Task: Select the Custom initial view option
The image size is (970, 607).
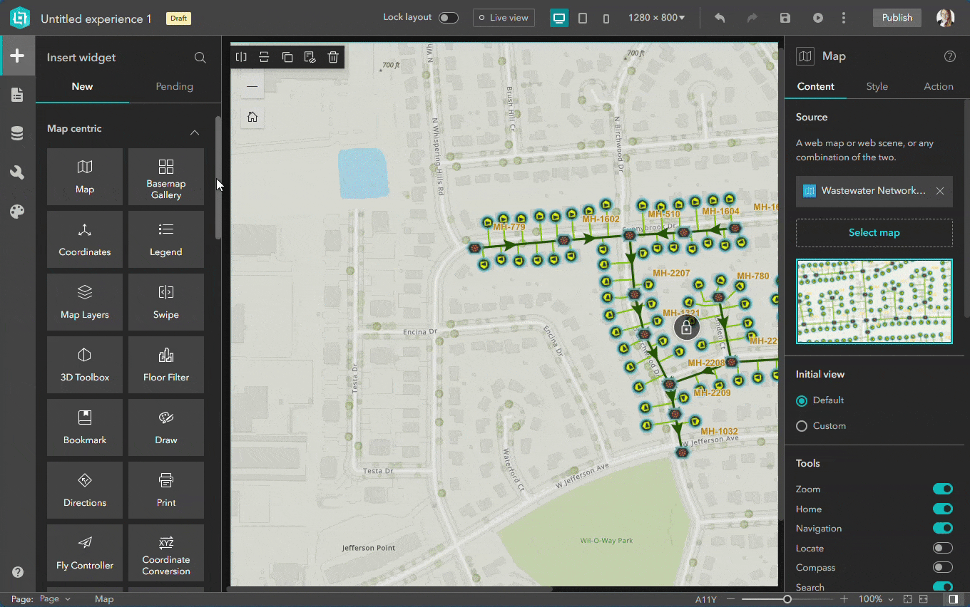Action: point(802,426)
